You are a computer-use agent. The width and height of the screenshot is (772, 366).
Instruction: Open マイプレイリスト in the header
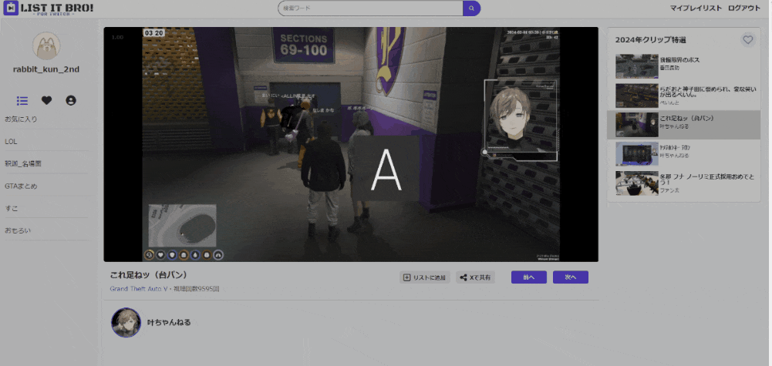(696, 8)
